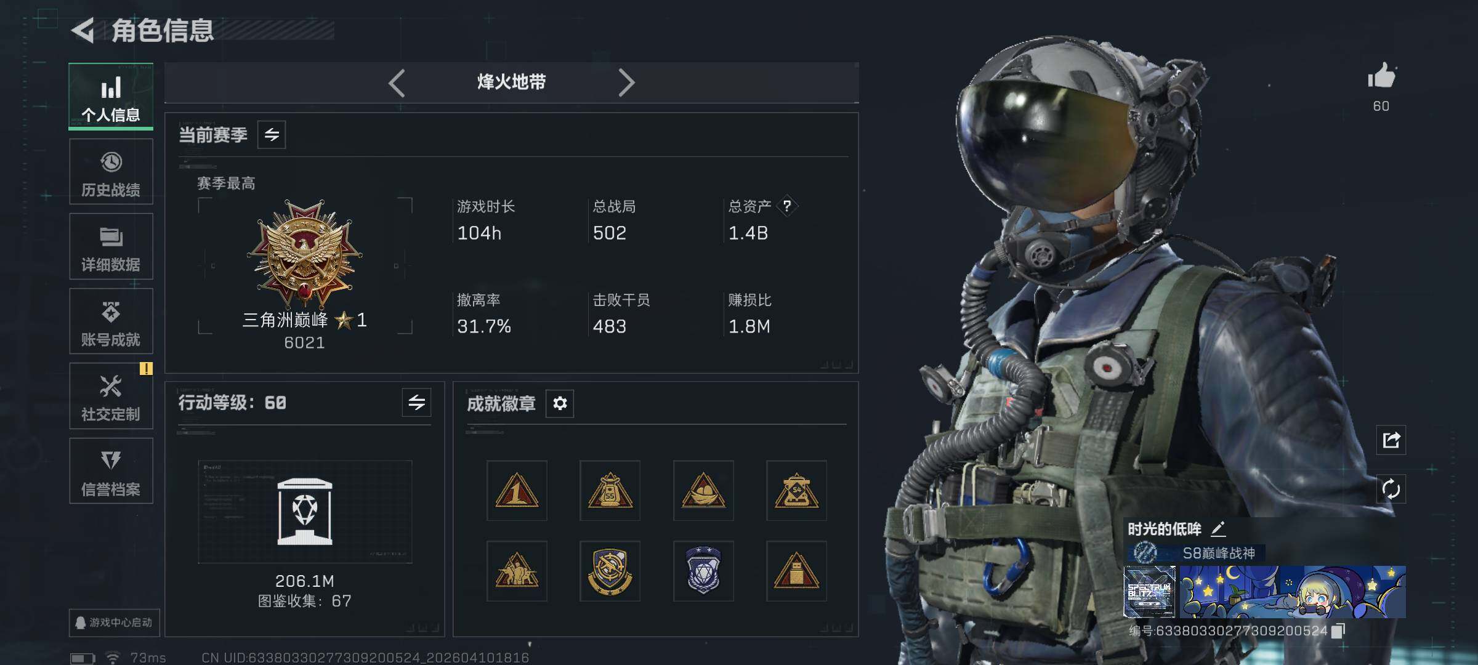The width and height of the screenshot is (1478, 665).
Task: Toggle the 当前赛季 season switch button
Action: point(272,134)
